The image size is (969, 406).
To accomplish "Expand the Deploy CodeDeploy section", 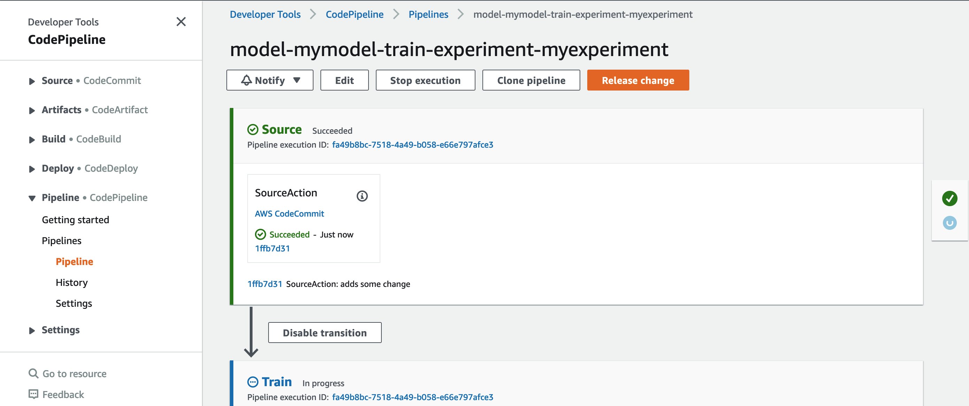I will click(32, 169).
